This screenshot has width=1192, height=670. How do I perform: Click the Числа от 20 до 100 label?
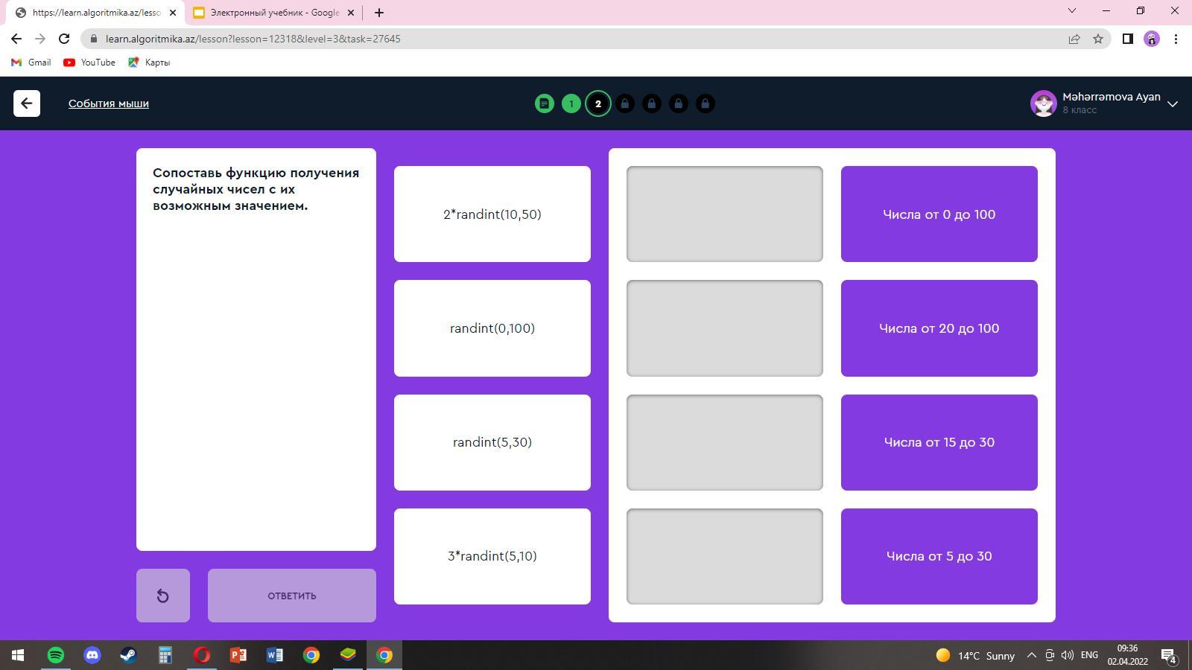[939, 328]
